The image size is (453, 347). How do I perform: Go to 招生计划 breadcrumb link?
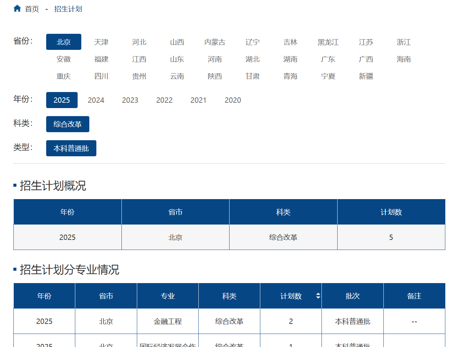68,9
